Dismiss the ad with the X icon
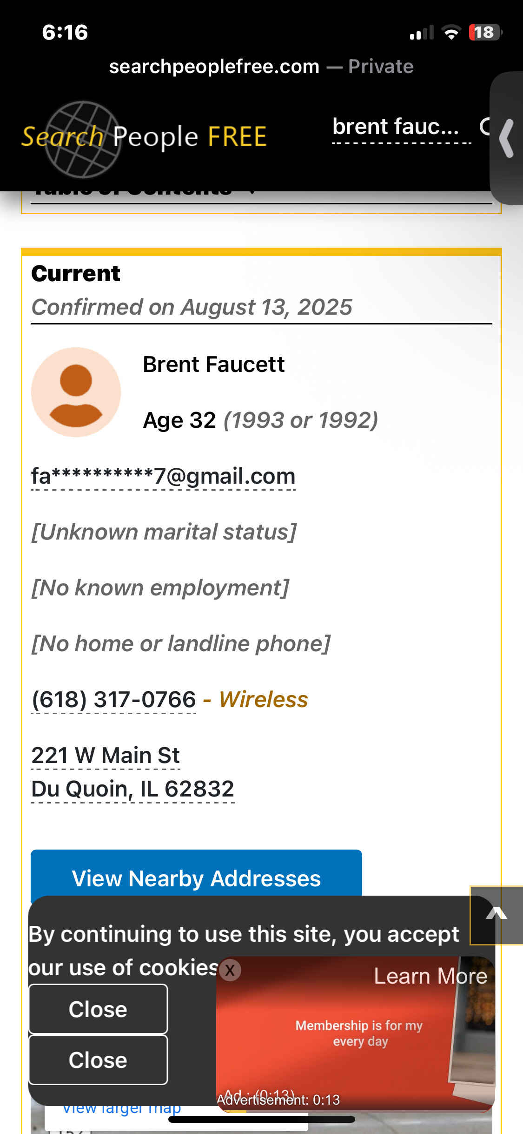This screenshot has height=1134, width=523. [230, 971]
